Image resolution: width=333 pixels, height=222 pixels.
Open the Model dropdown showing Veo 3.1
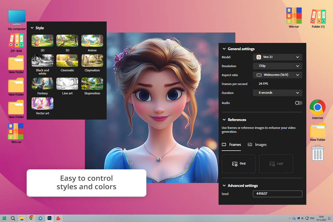[277, 57]
